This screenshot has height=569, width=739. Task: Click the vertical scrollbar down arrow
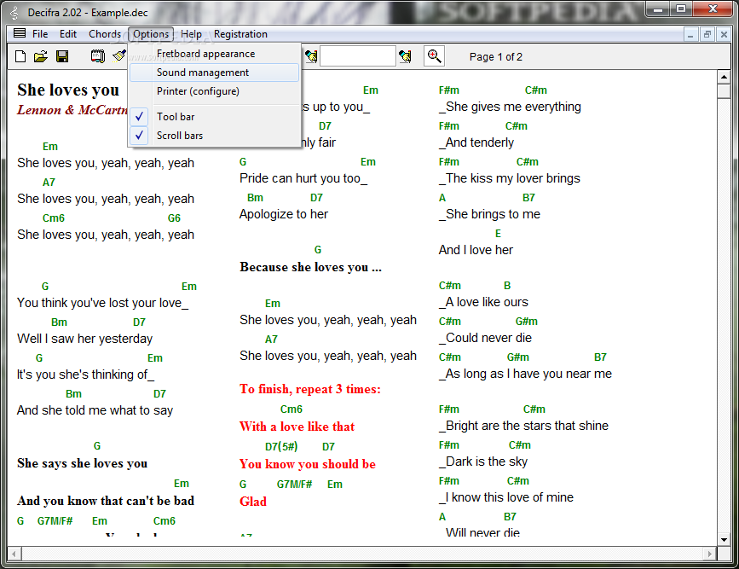pyautogui.click(x=724, y=540)
